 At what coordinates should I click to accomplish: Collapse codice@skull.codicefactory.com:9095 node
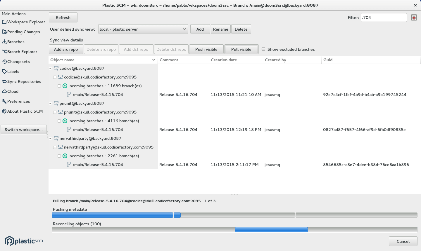55,77
